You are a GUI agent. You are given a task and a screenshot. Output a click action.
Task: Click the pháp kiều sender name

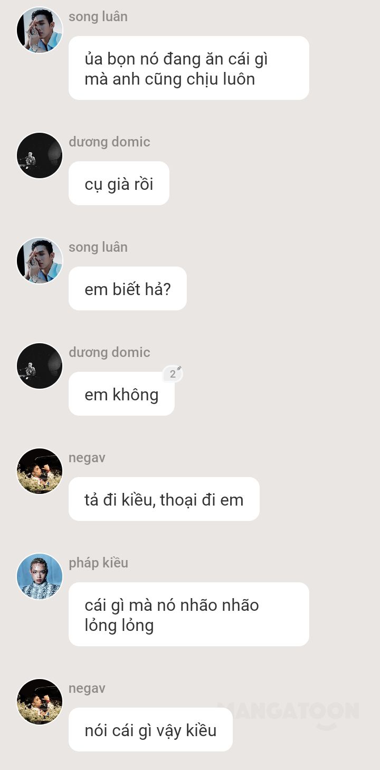click(98, 563)
